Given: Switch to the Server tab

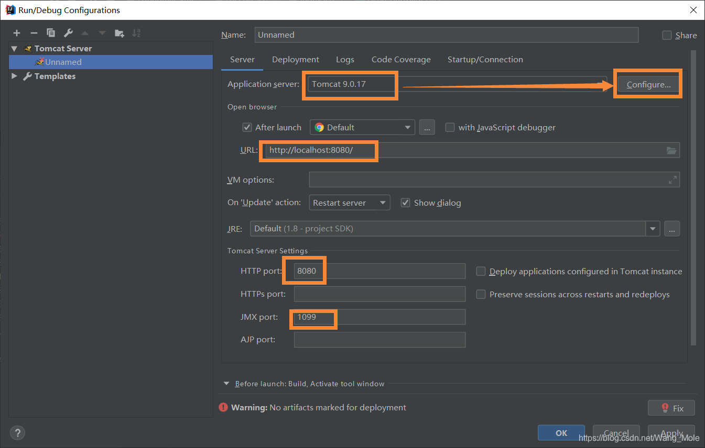Looking at the screenshot, I should [242, 60].
